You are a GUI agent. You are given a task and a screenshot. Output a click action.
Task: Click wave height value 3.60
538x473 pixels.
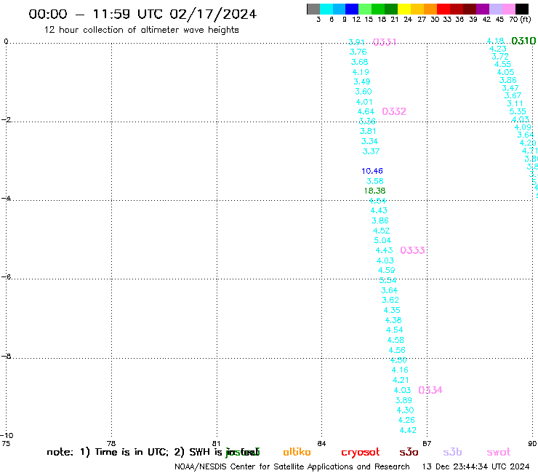[364, 92]
